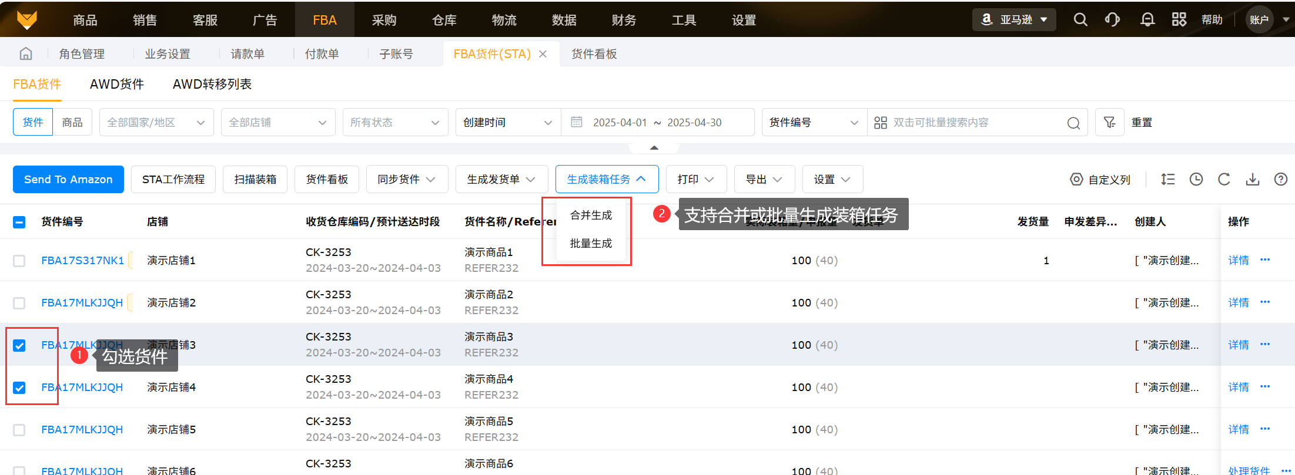Toggle the select-all header checkbox
Viewport: 1295px width, 475px height.
pos(19,222)
